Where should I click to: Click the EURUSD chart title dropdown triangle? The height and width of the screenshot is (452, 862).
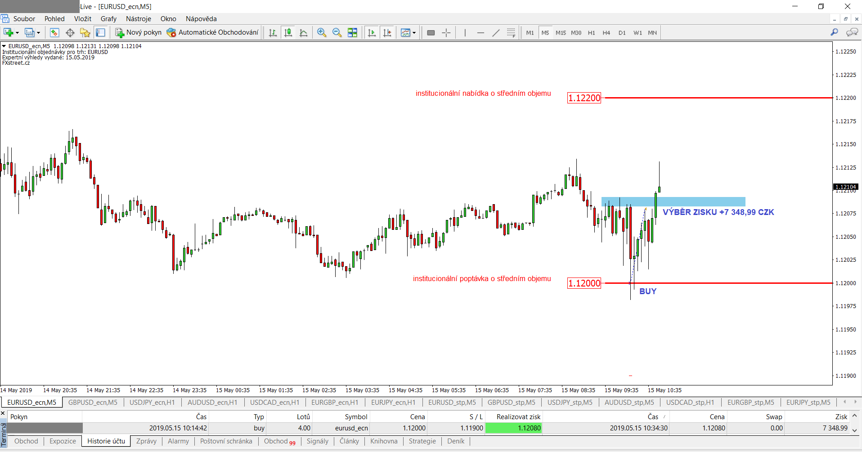(4, 46)
